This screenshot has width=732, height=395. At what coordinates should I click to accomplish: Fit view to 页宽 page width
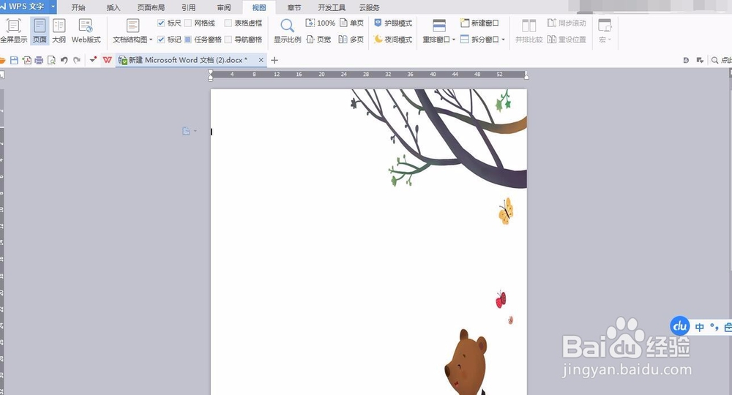[x=318, y=39]
